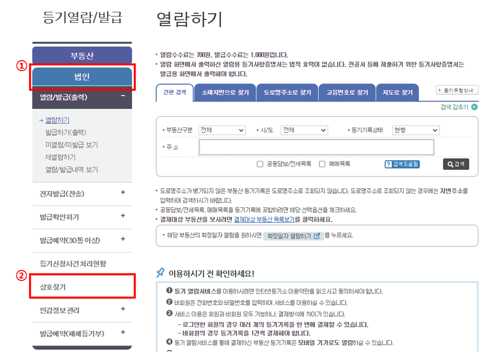Check the 공동담보/전세목록 checkbox
The image size is (499, 359).
(260, 164)
